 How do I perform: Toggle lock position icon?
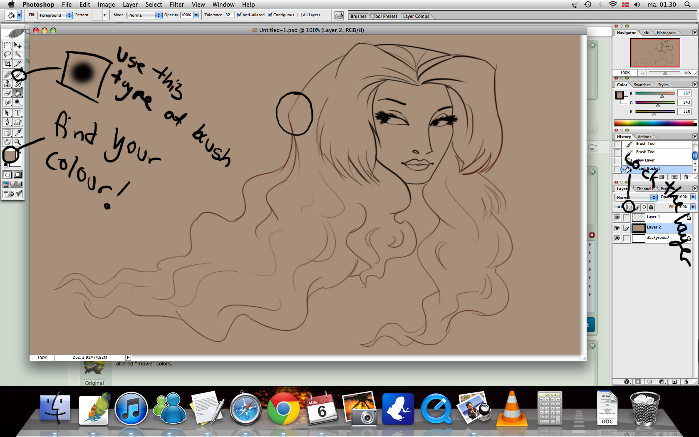(x=644, y=207)
